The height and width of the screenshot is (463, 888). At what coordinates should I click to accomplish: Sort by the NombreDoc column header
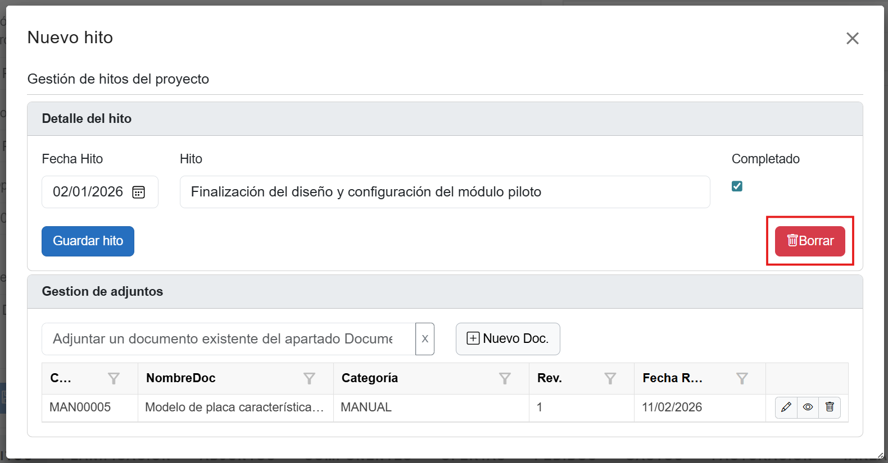pyautogui.click(x=181, y=378)
